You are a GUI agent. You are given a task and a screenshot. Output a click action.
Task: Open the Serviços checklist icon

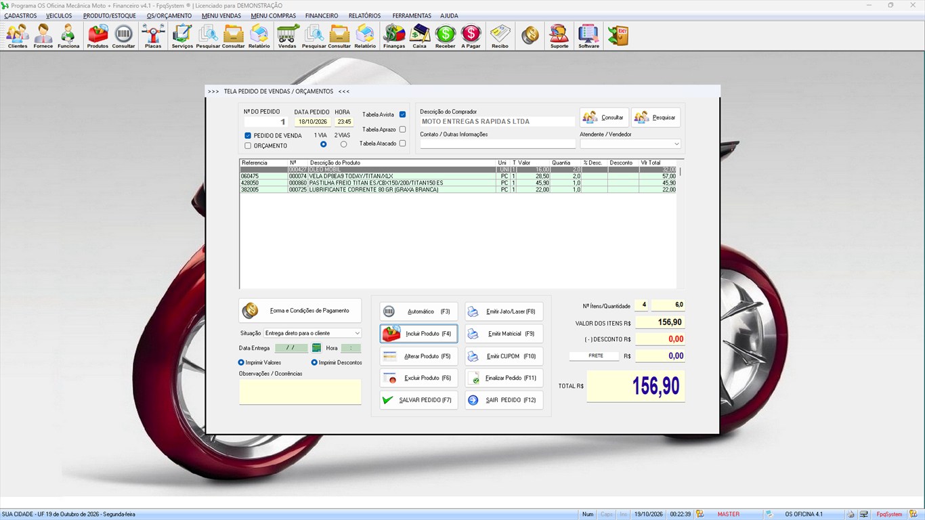click(182, 36)
